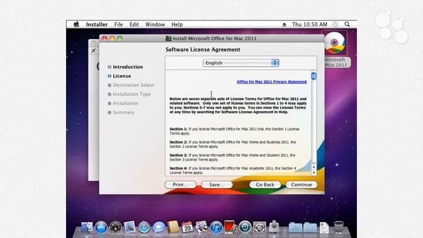
Task: Open the language dropdown showing English
Action: pyautogui.click(x=241, y=63)
